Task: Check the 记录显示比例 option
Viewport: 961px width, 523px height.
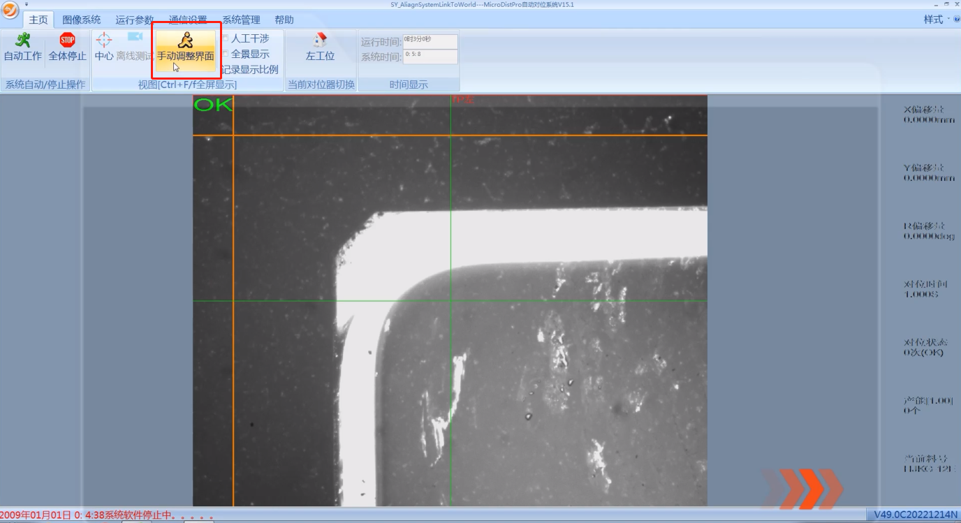Action: [x=249, y=69]
